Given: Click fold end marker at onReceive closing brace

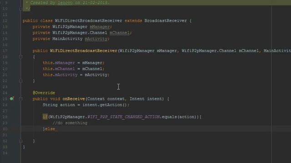Looking at the screenshot, I should point(21,141).
